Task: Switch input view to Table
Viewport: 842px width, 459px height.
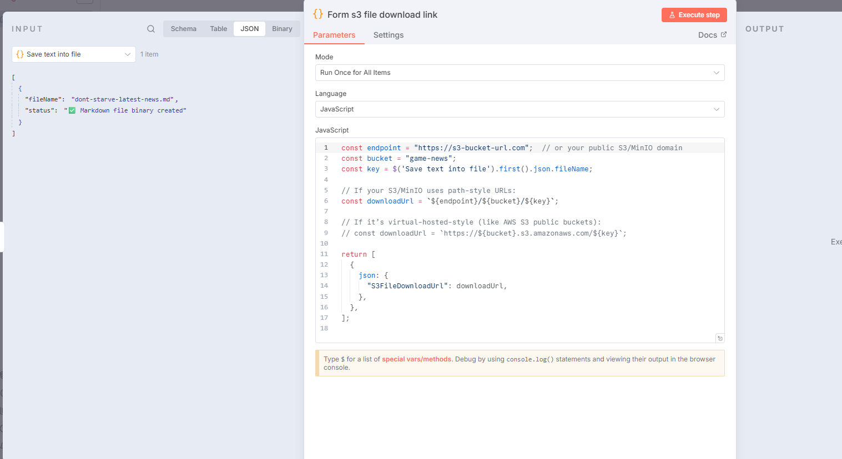Action: 218,28
